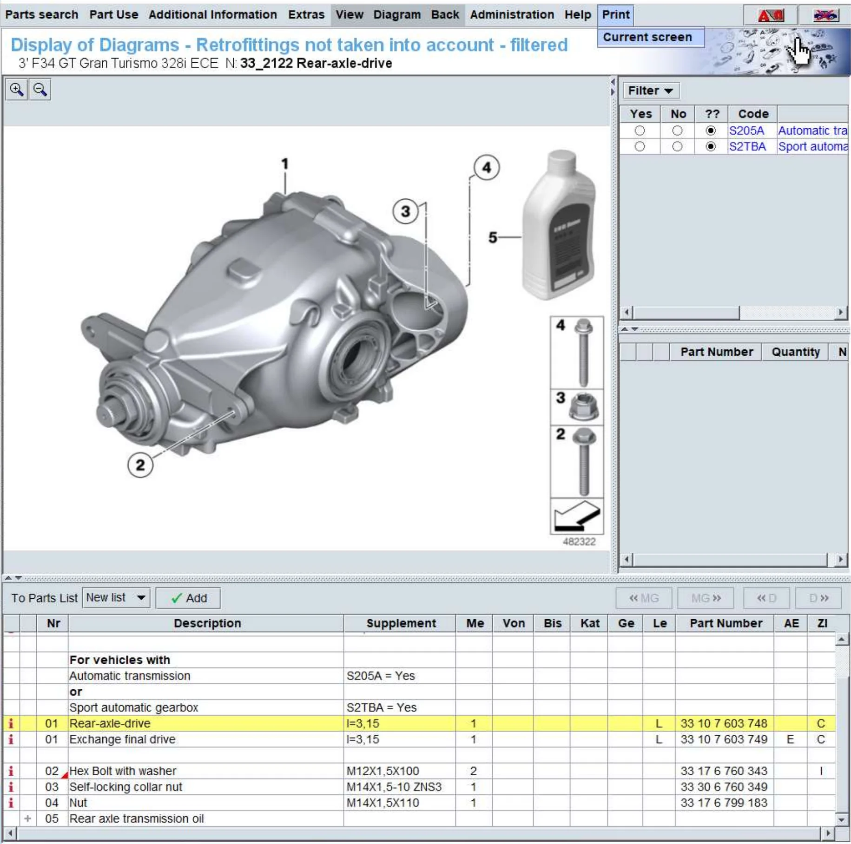Open the Part Use menu
The height and width of the screenshot is (844, 851).
coord(114,15)
